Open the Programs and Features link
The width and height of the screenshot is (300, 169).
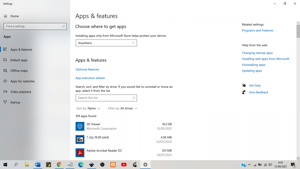[258, 31]
